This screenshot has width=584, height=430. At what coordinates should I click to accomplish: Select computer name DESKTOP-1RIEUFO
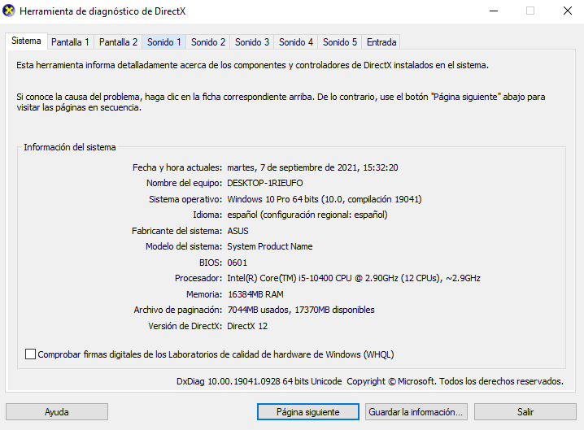pyautogui.click(x=265, y=183)
